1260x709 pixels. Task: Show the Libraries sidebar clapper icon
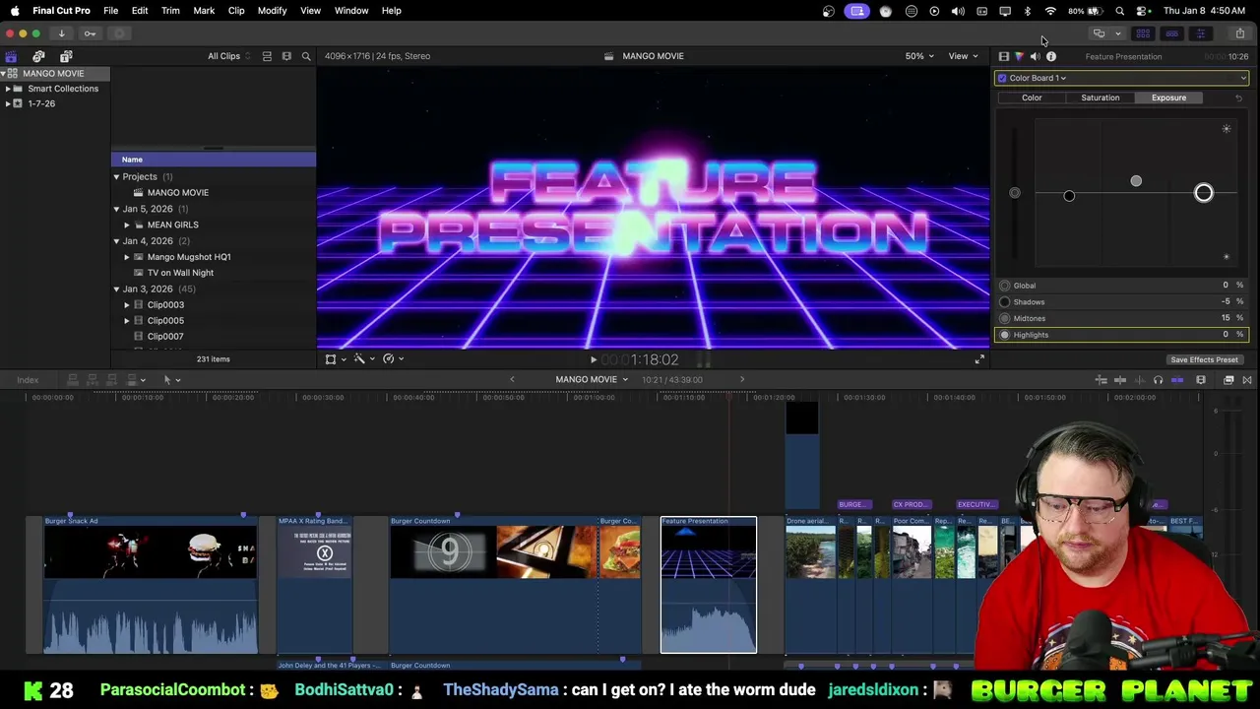coord(11,56)
